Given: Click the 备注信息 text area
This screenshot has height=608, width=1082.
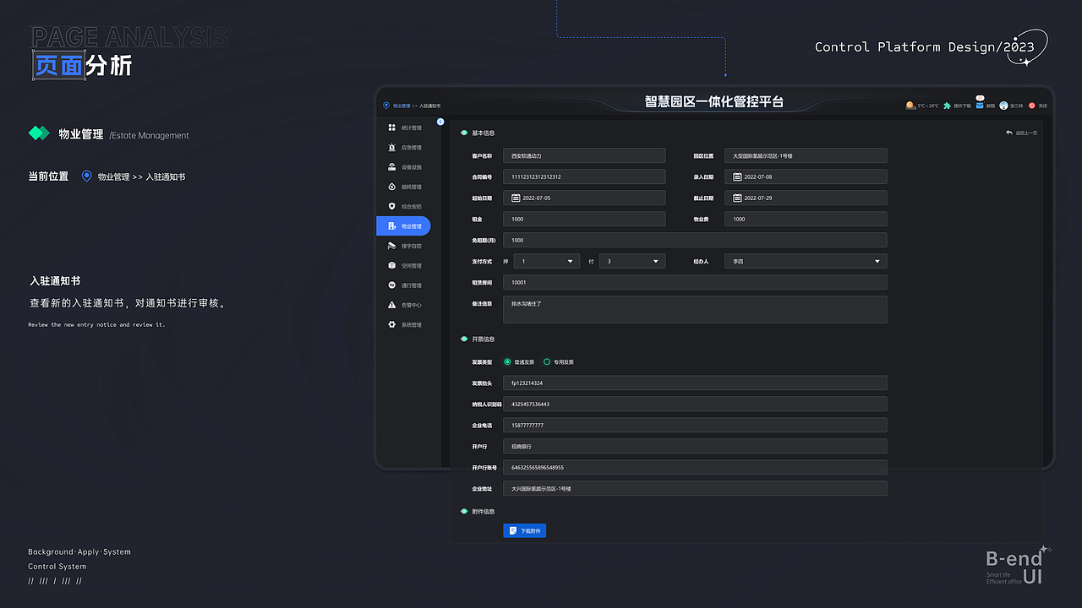Looking at the screenshot, I should click(x=695, y=309).
